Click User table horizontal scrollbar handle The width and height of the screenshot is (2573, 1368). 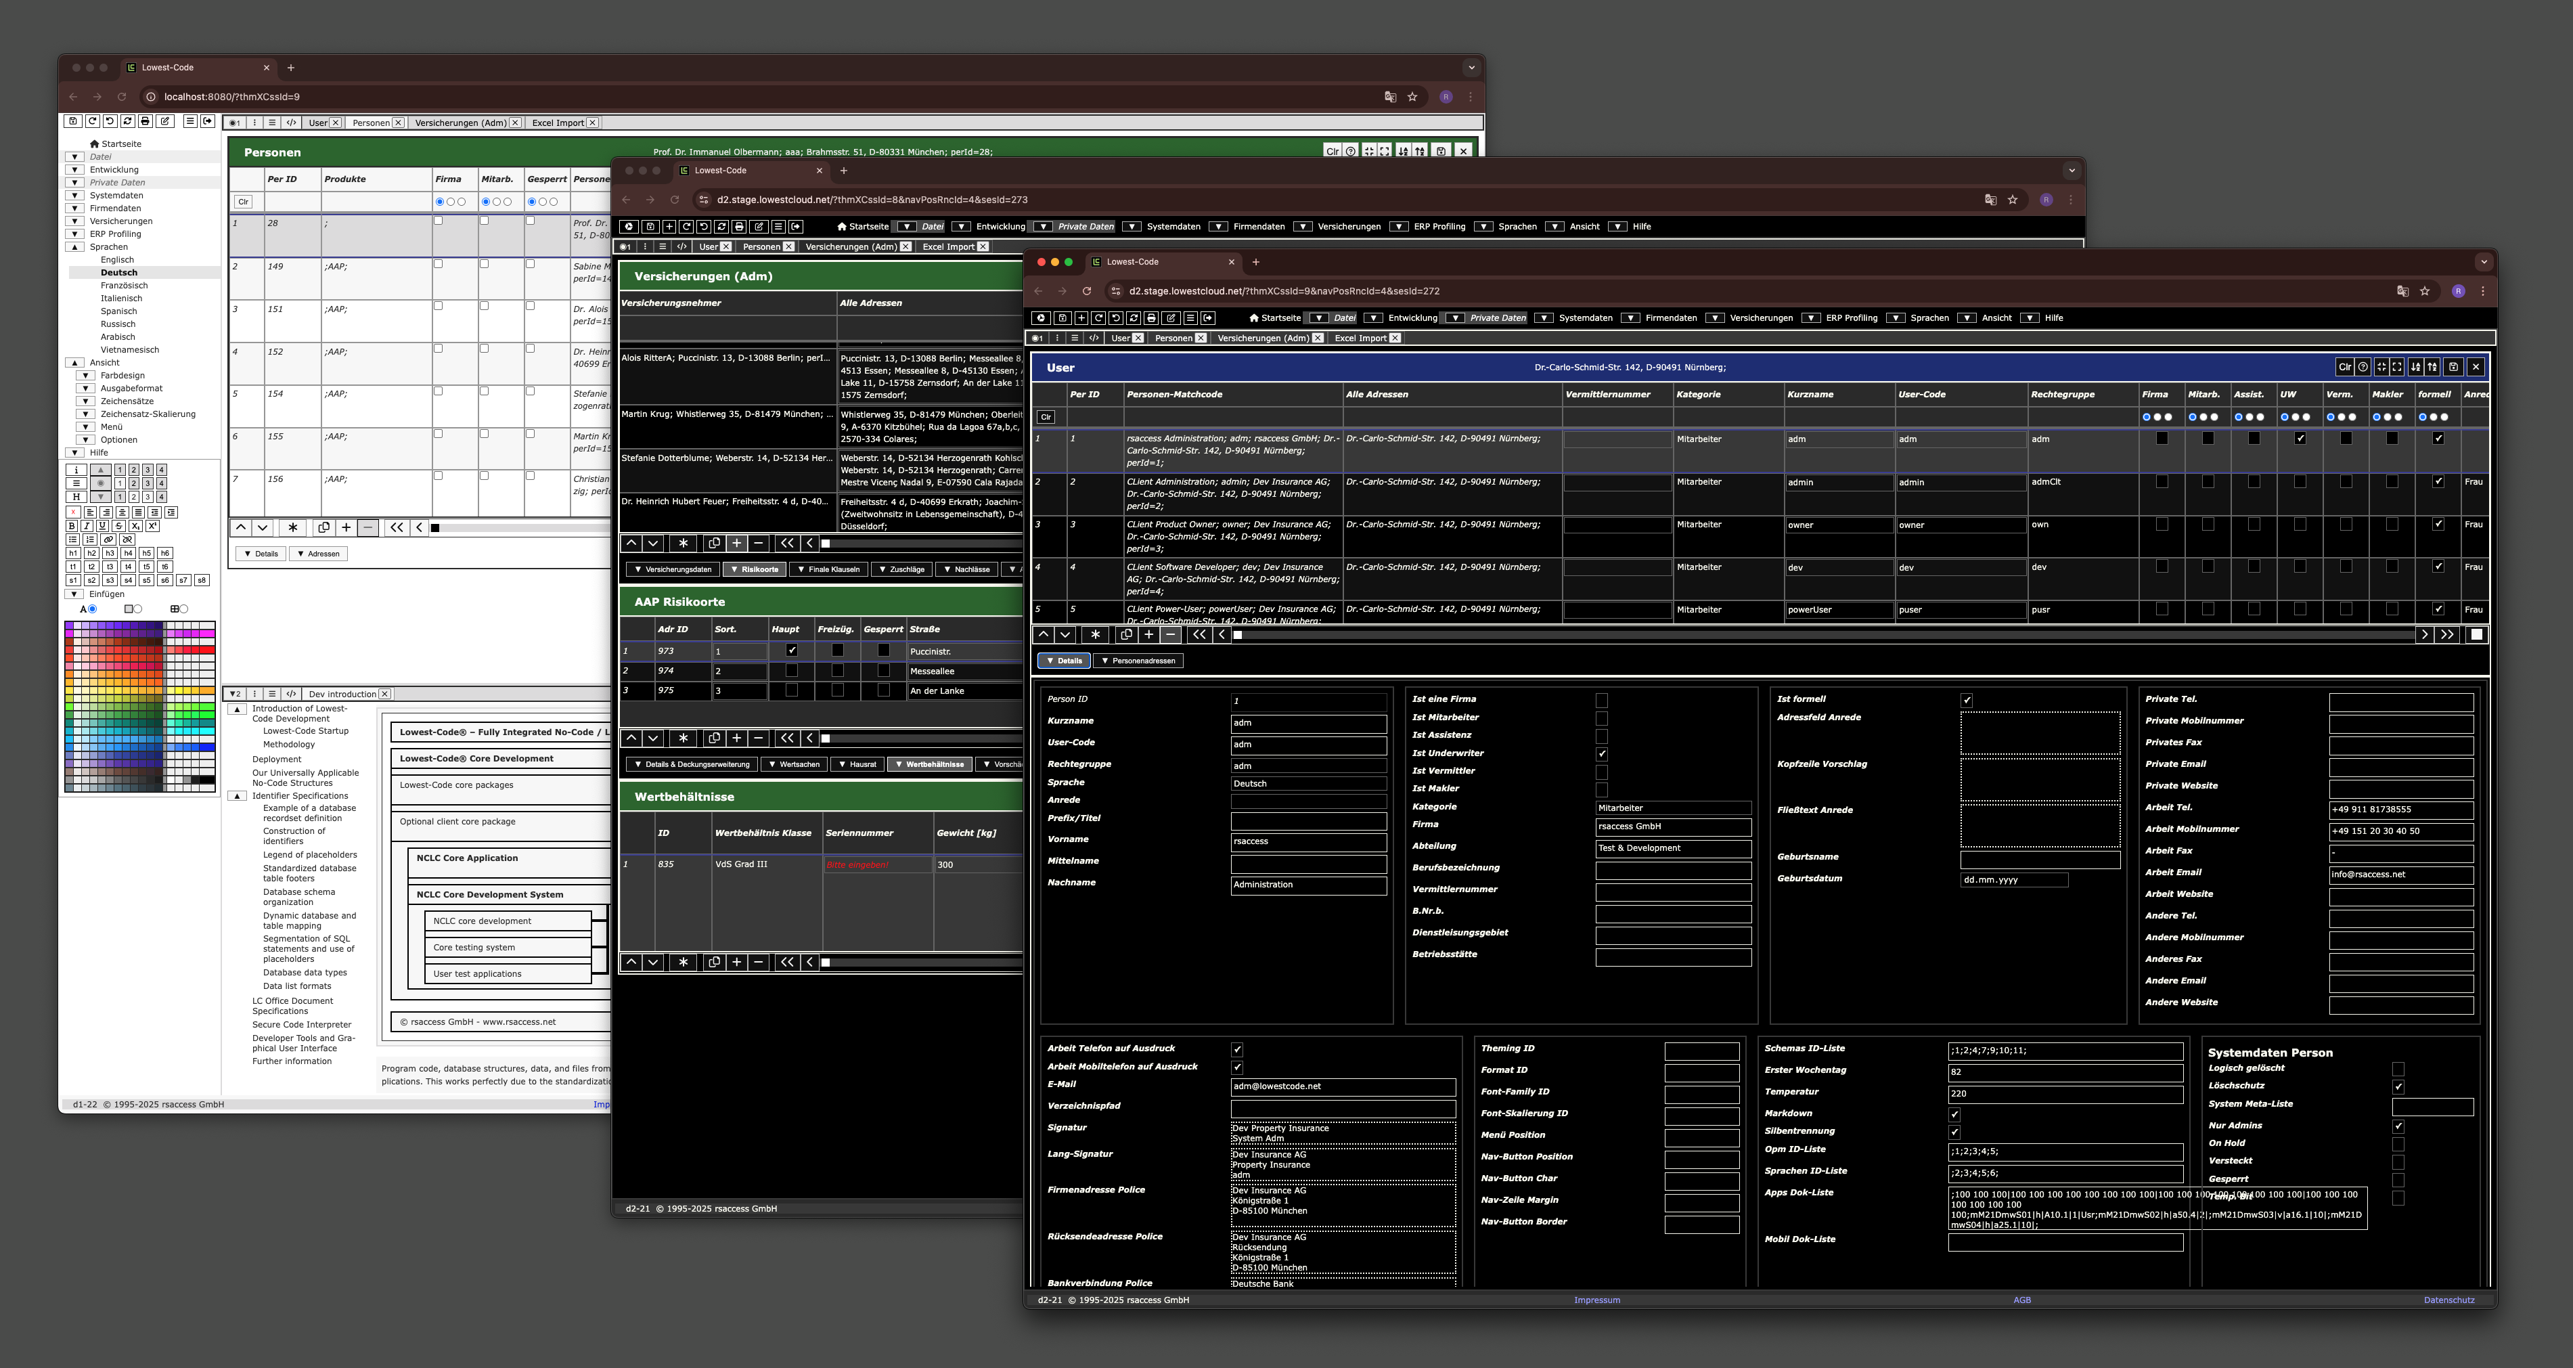click(x=1238, y=634)
